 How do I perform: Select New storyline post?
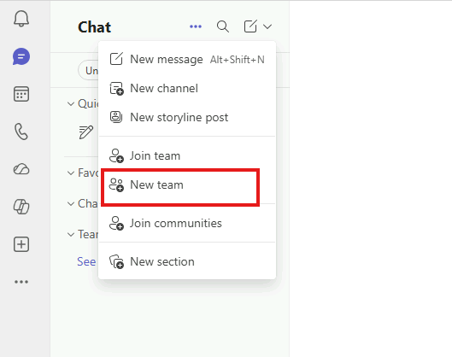click(x=187, y=117)
